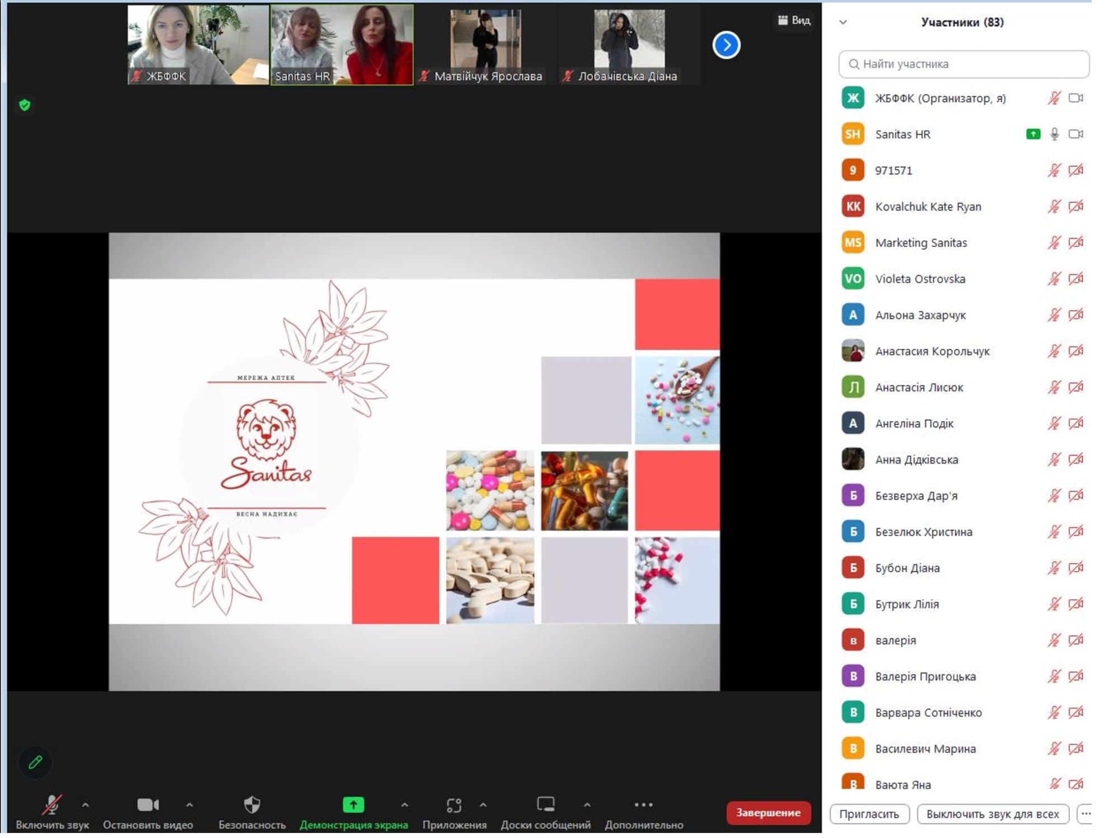The width and height of the screenshot is (1118, 838).
Task: Click Violeta Ostrovska camera icon
Action: pyautogui.click(x=1076, y=279)
